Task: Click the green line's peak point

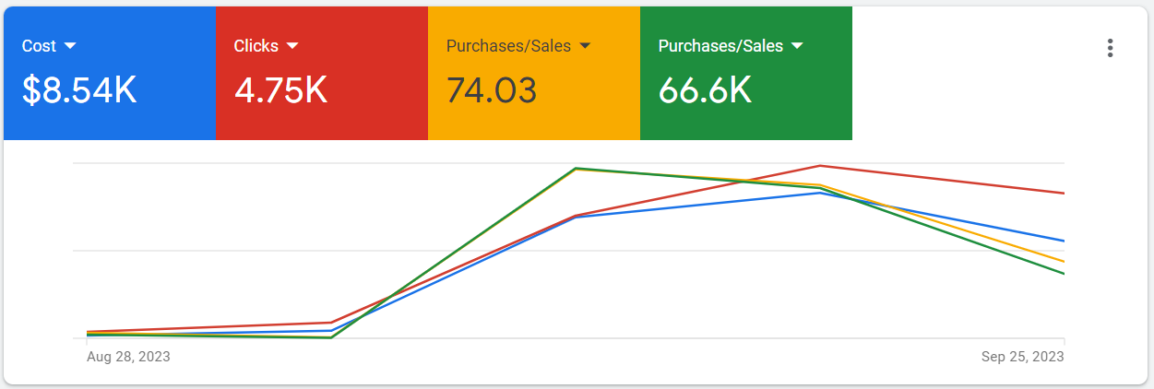Action: tap(576, 168)
